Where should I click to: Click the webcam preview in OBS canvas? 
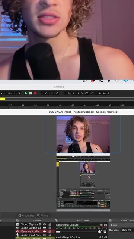(x=83, y=134)
